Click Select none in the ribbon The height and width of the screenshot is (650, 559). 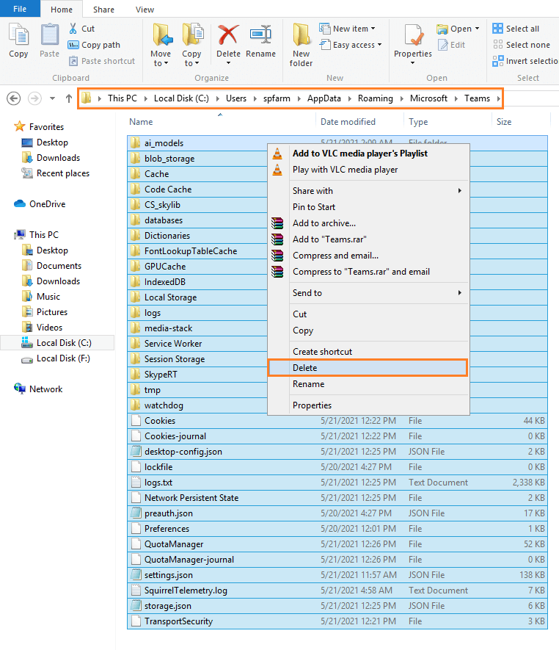pyautogui.click(x=522, y=45)
